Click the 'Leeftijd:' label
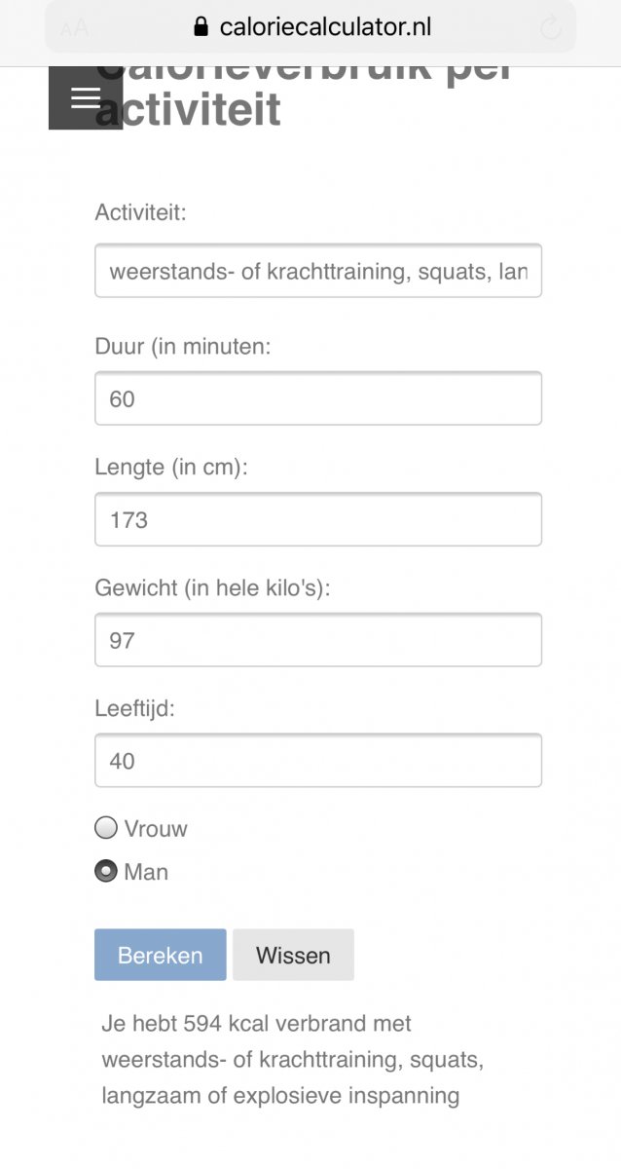 coord(134,708)
